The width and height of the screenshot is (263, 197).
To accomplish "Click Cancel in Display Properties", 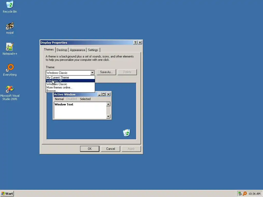I will [110, 149].
